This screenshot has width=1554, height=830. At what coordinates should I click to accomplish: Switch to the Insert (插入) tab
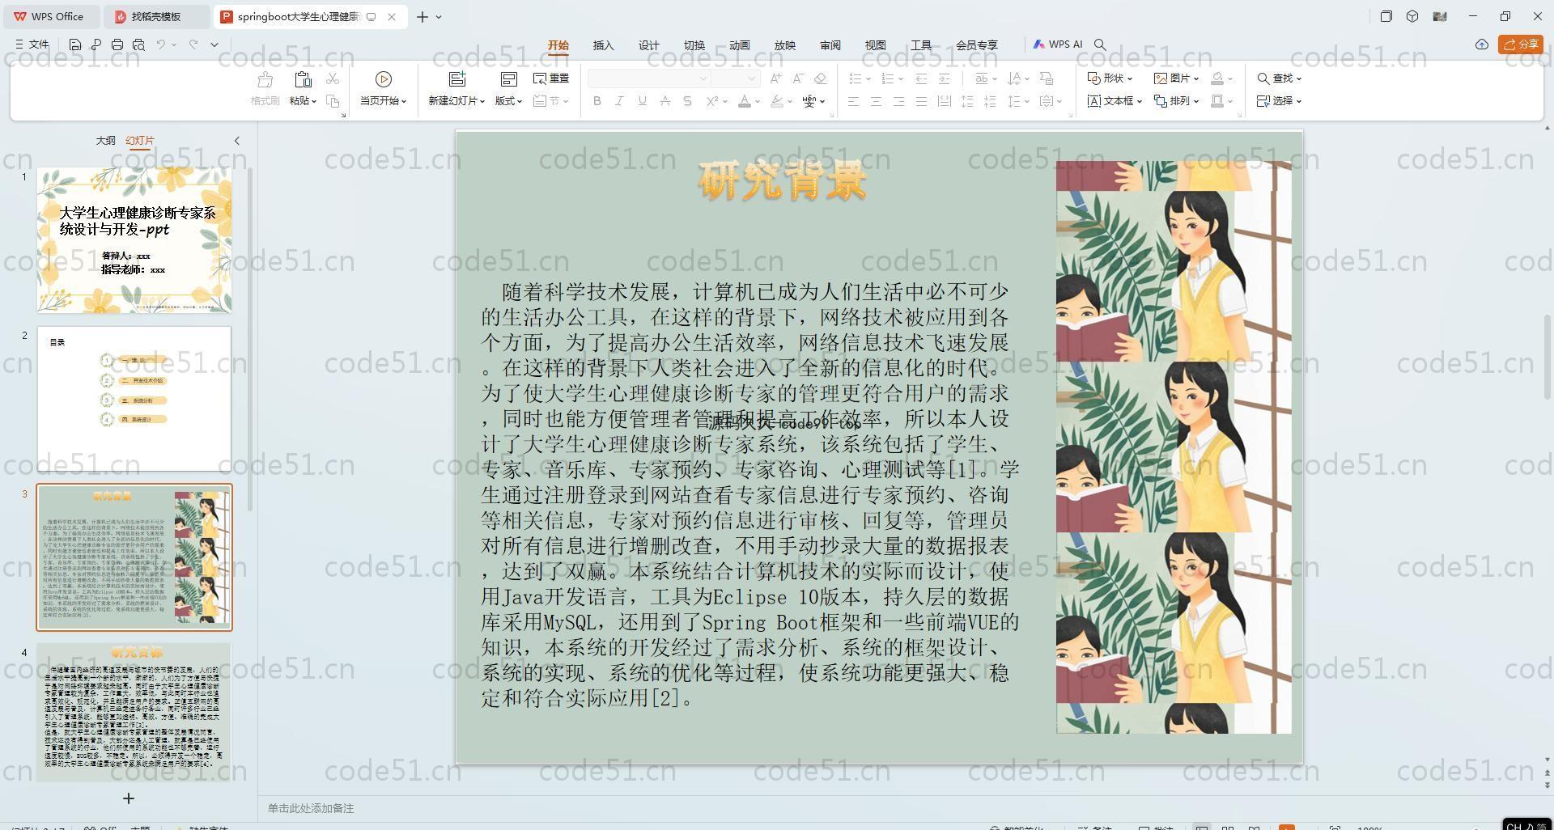[604, 45]
